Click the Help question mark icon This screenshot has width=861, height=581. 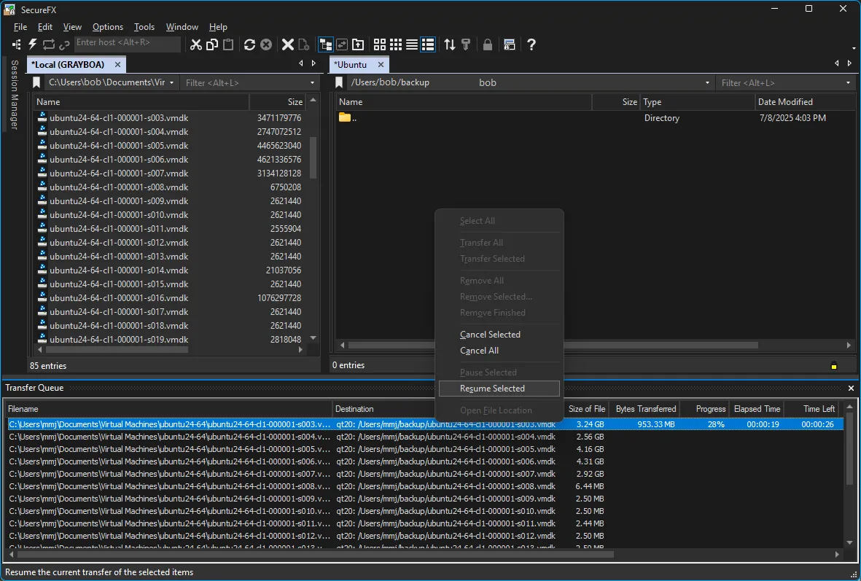point(531,44)
